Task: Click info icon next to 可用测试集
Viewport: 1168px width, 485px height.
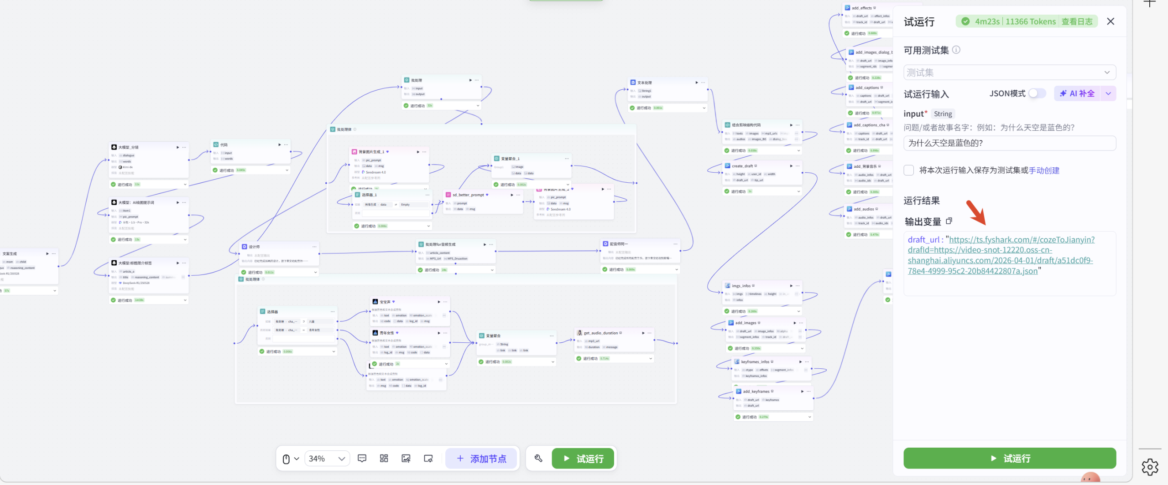Action: point(956,50)
